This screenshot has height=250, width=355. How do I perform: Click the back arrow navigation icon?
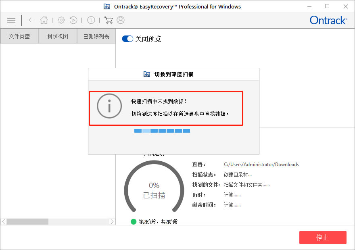point(31,20)
